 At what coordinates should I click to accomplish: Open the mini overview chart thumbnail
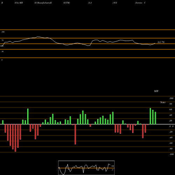tap(86, 168)
